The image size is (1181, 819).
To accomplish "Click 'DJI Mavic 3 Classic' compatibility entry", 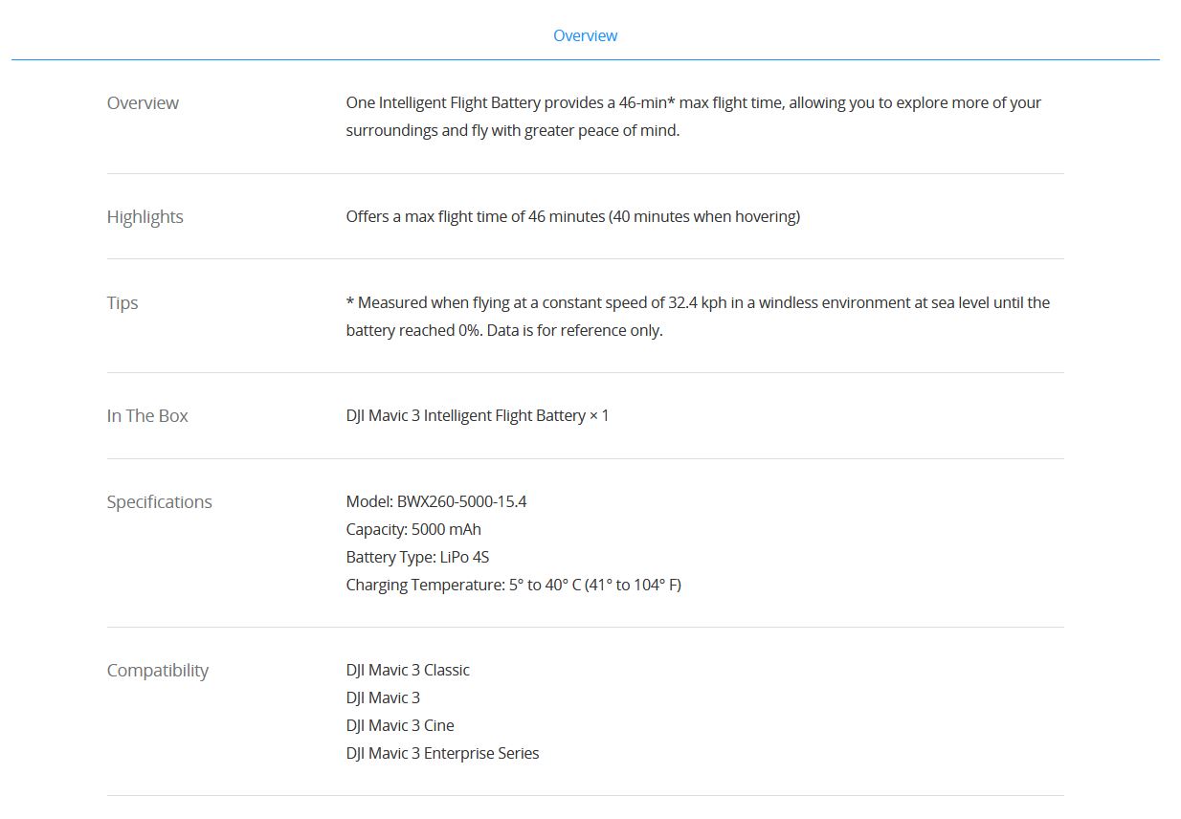I will tap(408, 670).
